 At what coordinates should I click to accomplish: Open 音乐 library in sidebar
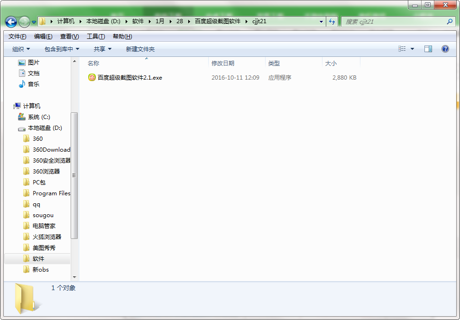click(x=29, y=84)
